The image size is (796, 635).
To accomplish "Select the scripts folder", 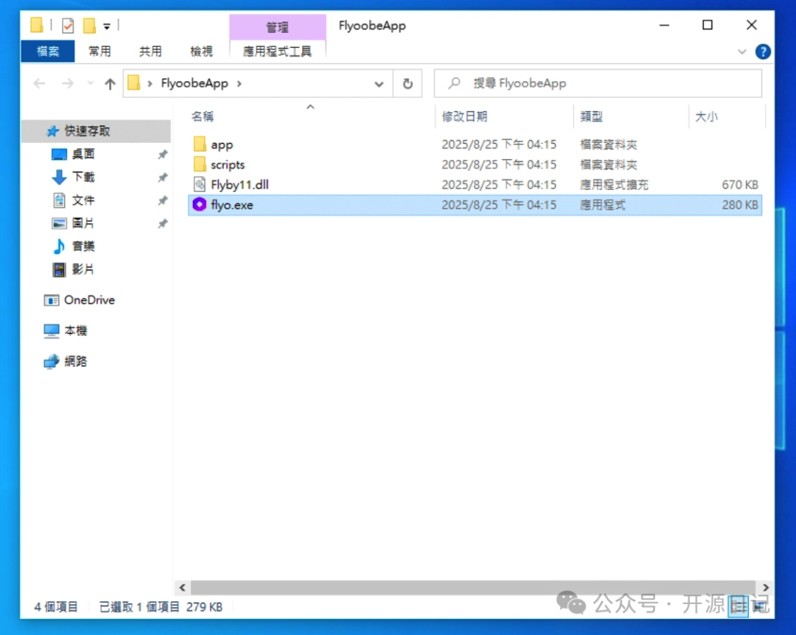I will click(x=227, y=165).
